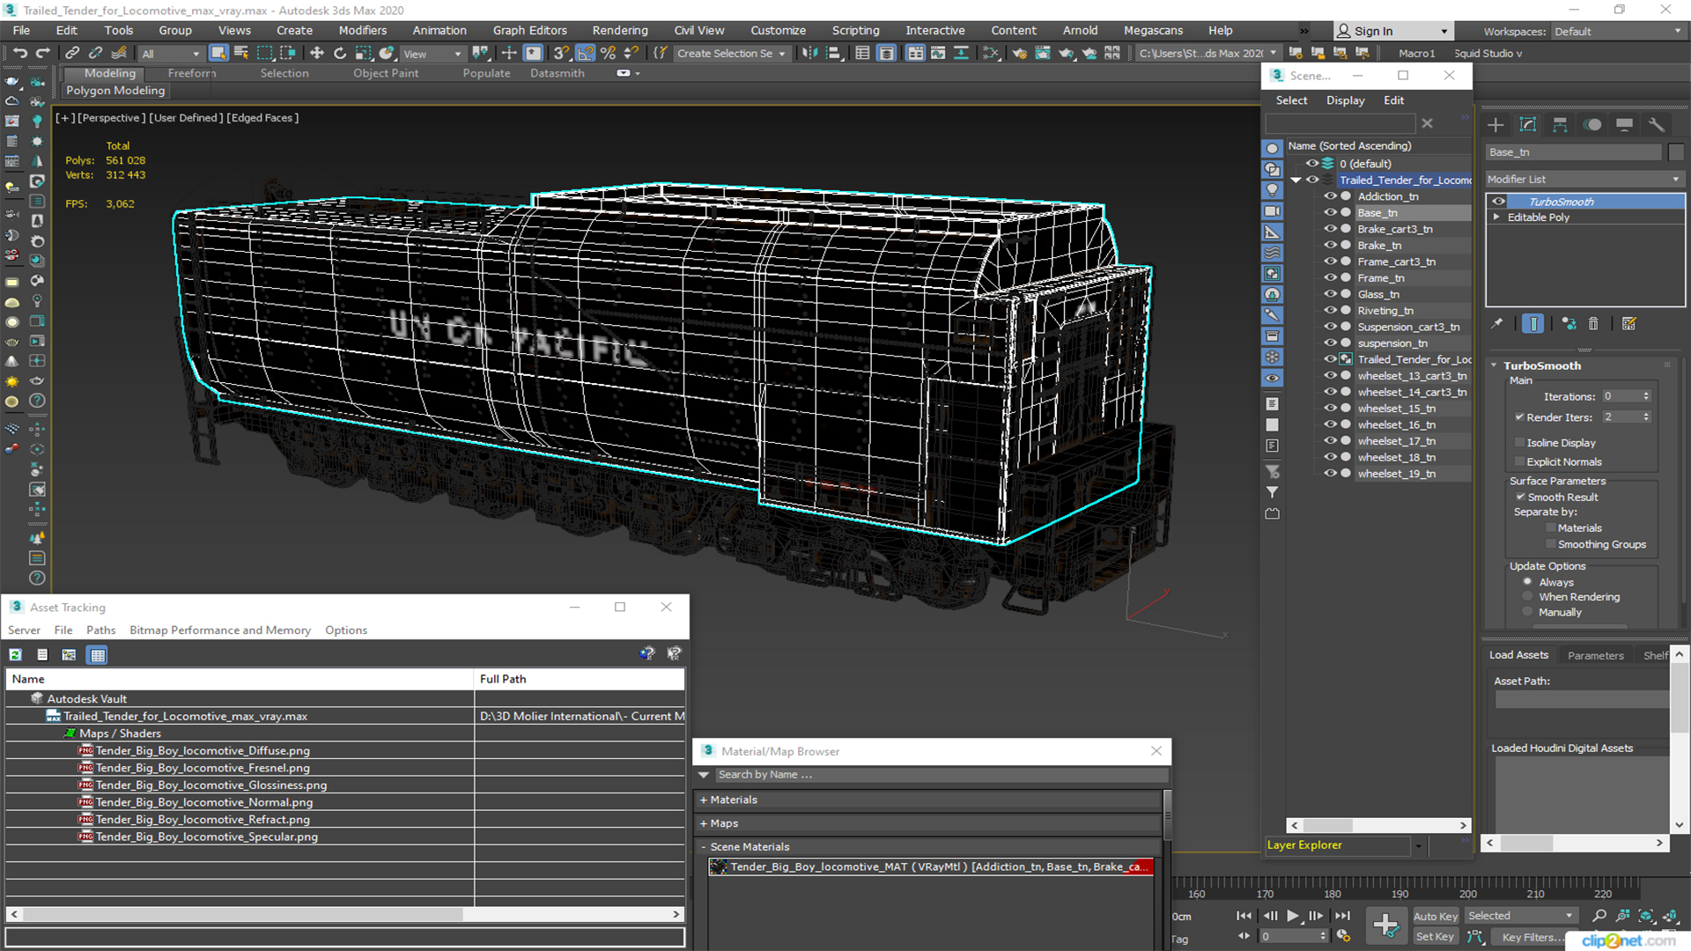Click Zoom Extents Selected icon
The image size is (1691, 951).
tap(1646, 917)
